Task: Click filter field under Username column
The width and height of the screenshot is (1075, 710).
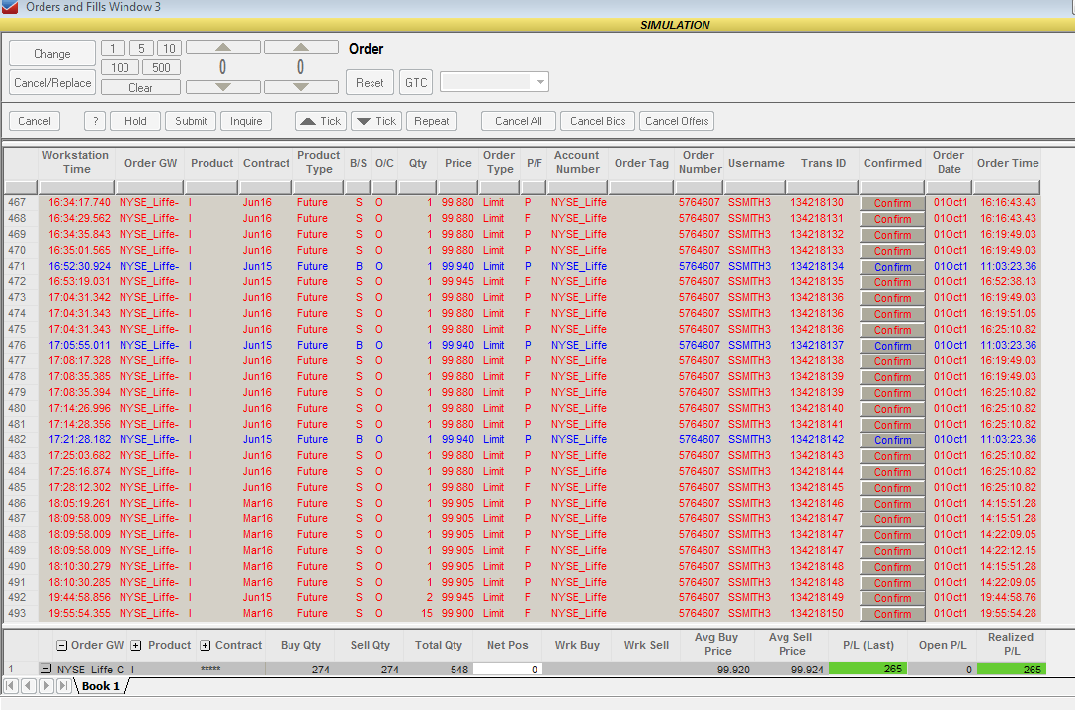Action: [755, 187]
